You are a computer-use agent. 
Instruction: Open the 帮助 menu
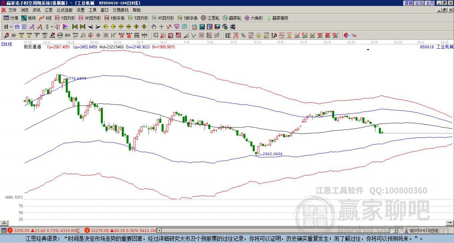click(x=137, y=10)
